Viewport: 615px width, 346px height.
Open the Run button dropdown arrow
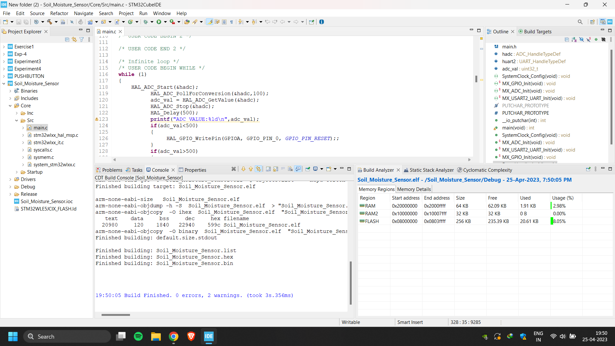tap(165, 22)
